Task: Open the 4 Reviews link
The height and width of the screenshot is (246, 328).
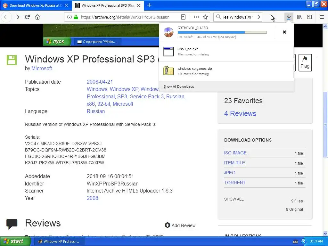Action: click(240, 113)
